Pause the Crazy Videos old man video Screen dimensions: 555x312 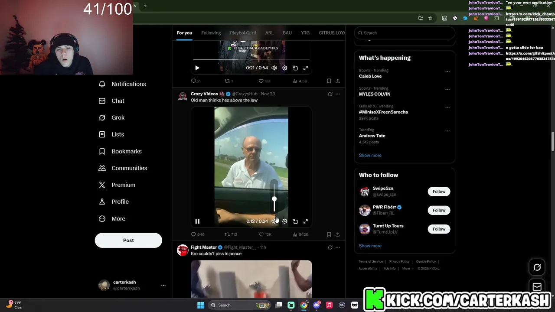tap(197, 221)
